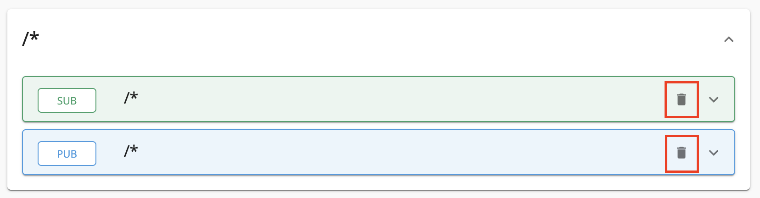Expand the SUB operation details chevron
The width and height of the screenshot is (760, 198).
click(714, 99)
